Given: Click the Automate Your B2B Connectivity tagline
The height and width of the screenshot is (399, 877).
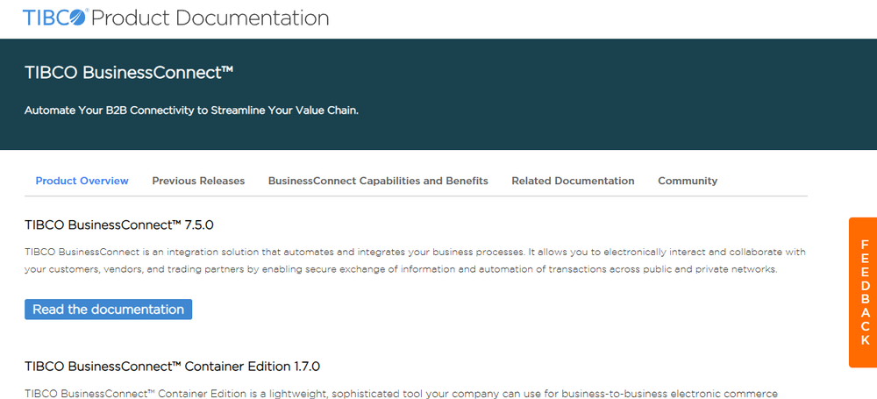Looking at the screenshot, I should click(x=192, y=110).
